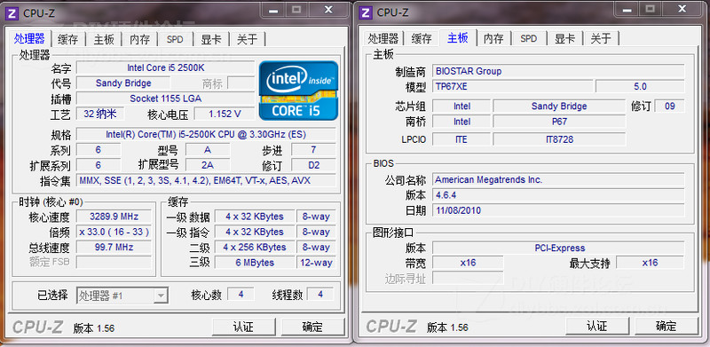Click the P67 southbridge value
The height and width of the screenshot is (347, 710).
[559, 122]
